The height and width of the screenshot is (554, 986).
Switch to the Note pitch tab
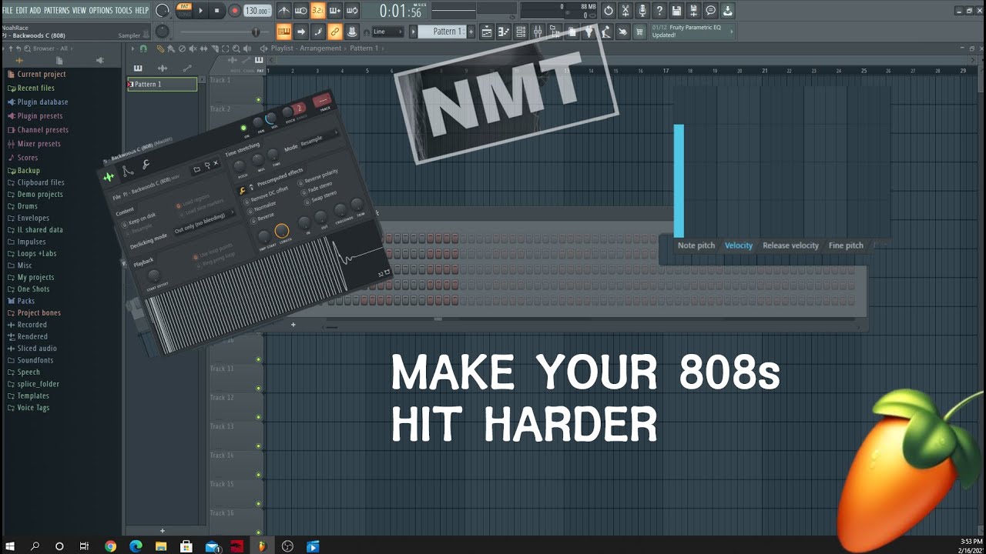click(696, 245)
